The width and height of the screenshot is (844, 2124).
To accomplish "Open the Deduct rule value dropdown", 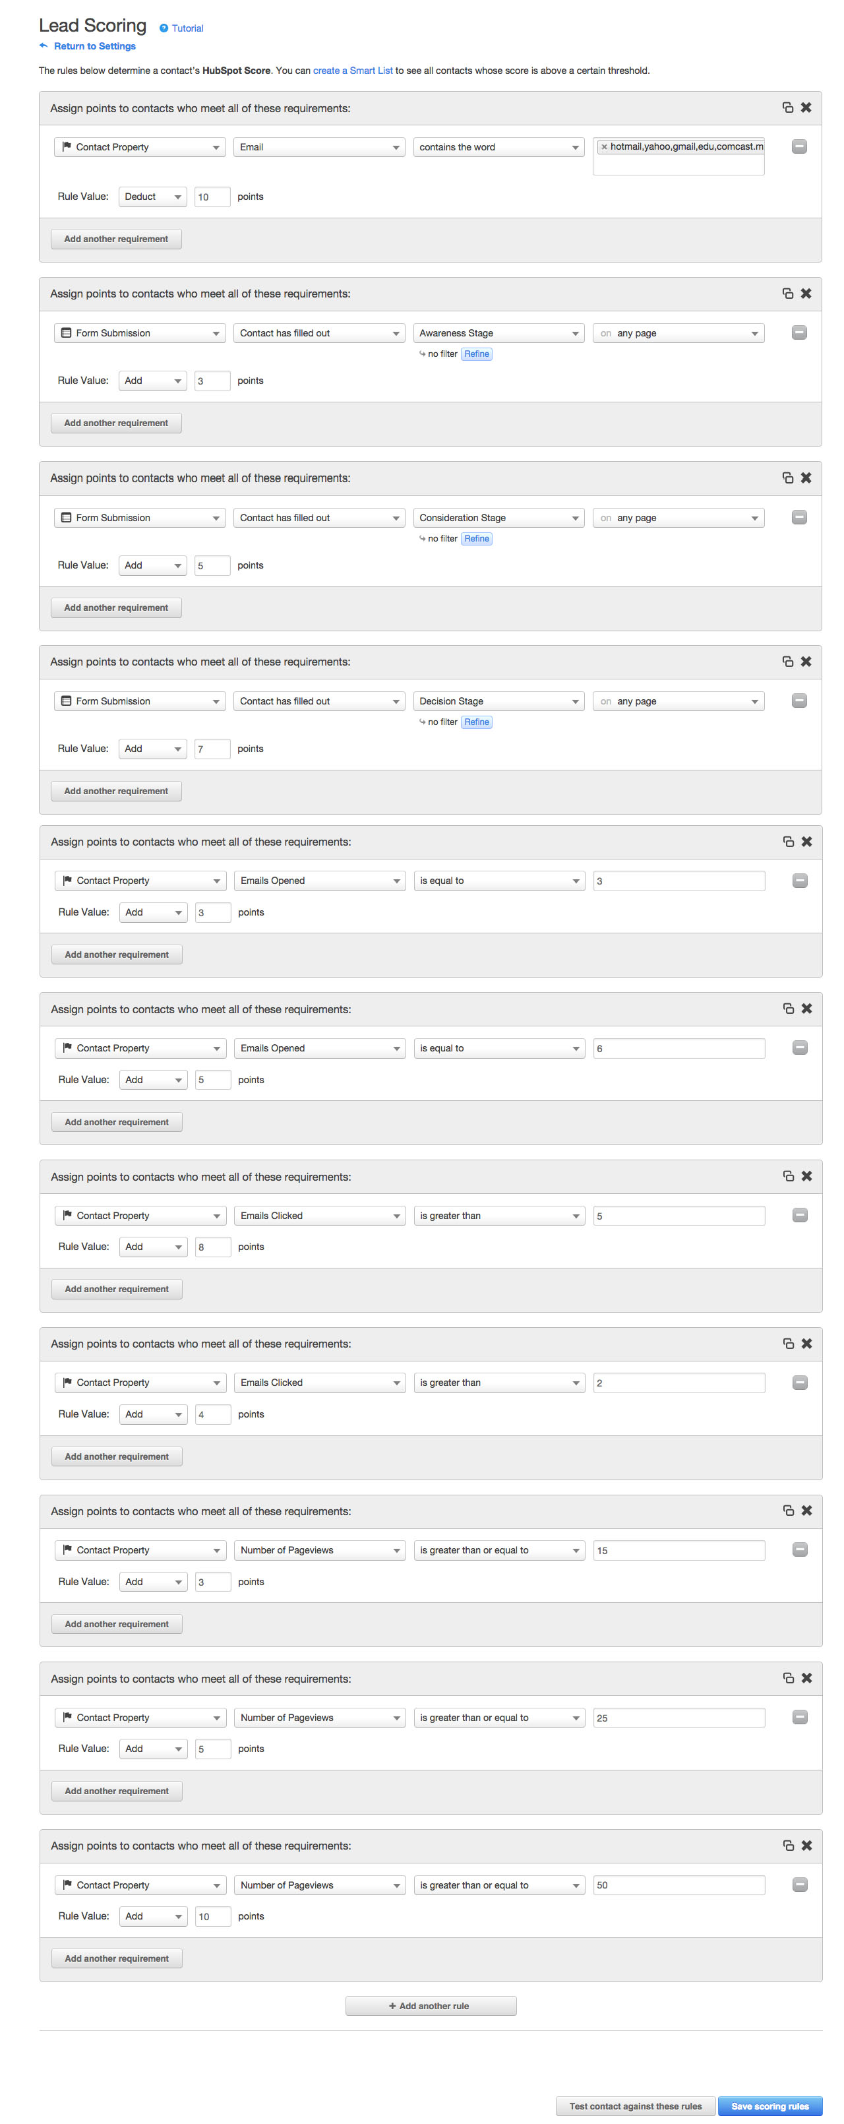I will [x=152, y=197].
